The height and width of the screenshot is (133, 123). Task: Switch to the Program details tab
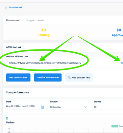click(35, 20)
